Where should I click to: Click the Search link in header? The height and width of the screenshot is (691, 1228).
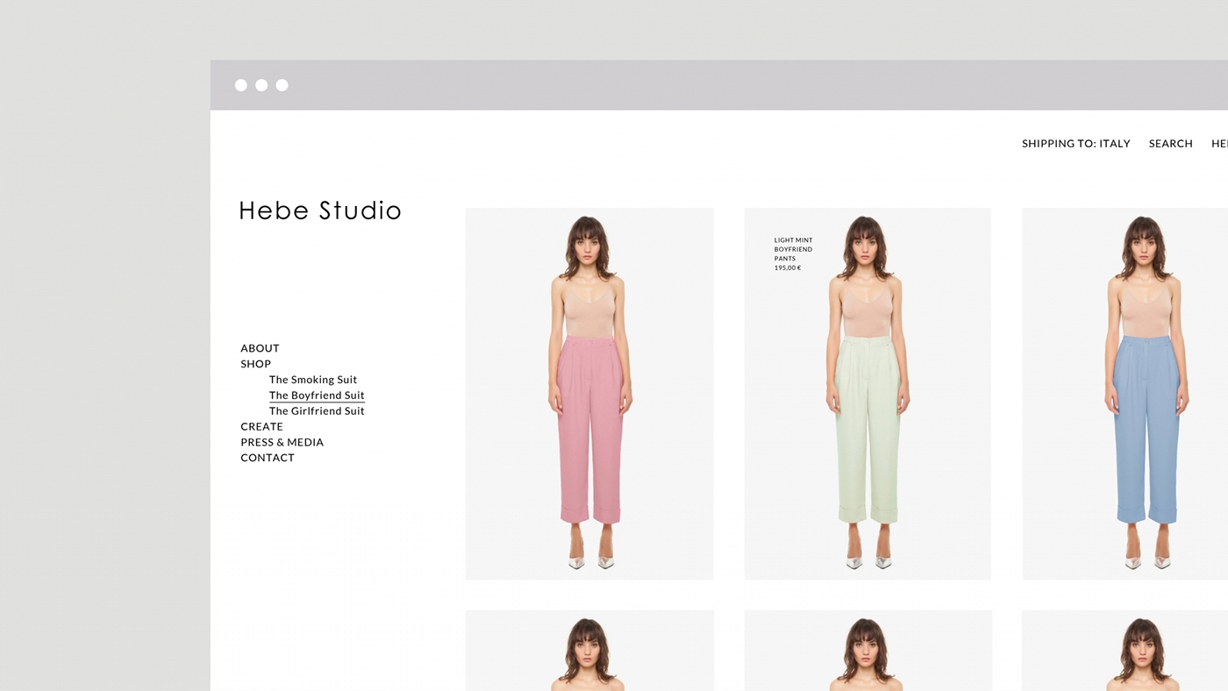[1170, 144]
